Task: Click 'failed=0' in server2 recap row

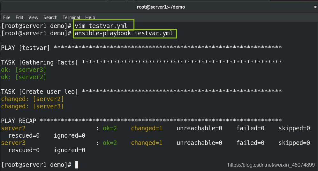Action: click(250, 128)
